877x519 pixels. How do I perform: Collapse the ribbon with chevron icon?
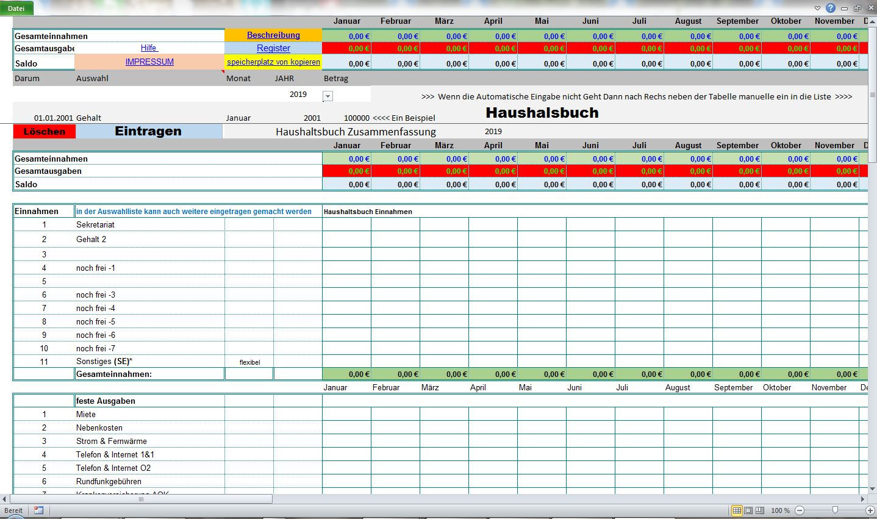817,8
